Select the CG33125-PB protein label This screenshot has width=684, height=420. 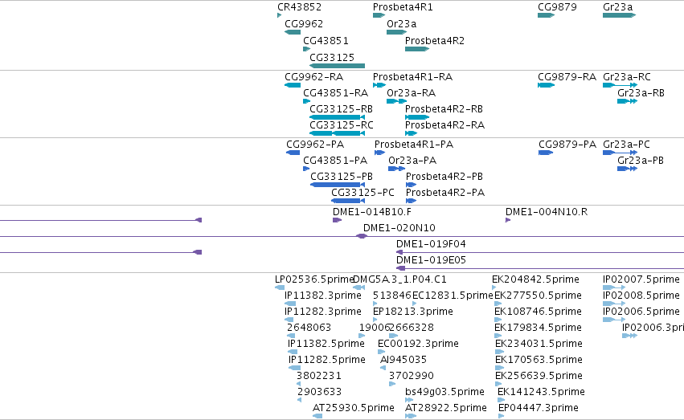(342, 177)
